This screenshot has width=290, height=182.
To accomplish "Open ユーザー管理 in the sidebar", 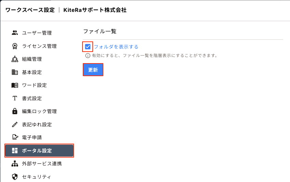I will (37, 33).
